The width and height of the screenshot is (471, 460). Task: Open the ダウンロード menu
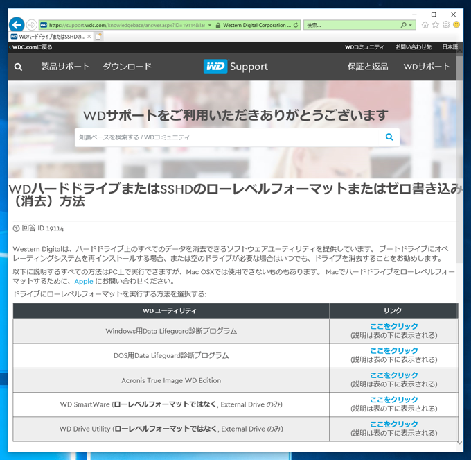click(127, 67)
